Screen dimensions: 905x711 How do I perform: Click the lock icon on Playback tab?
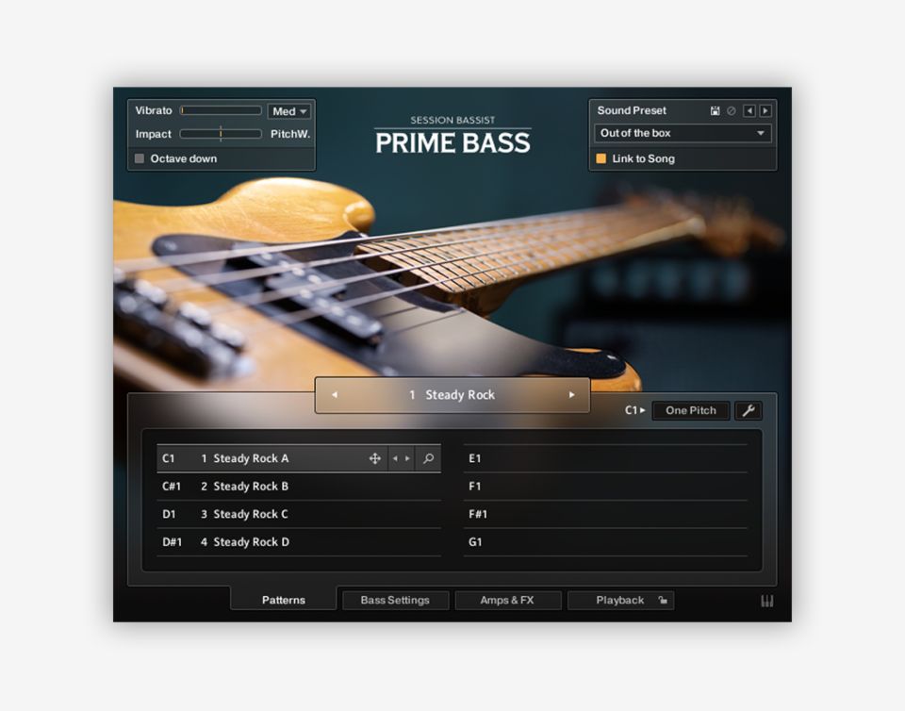tap(663, 601)
